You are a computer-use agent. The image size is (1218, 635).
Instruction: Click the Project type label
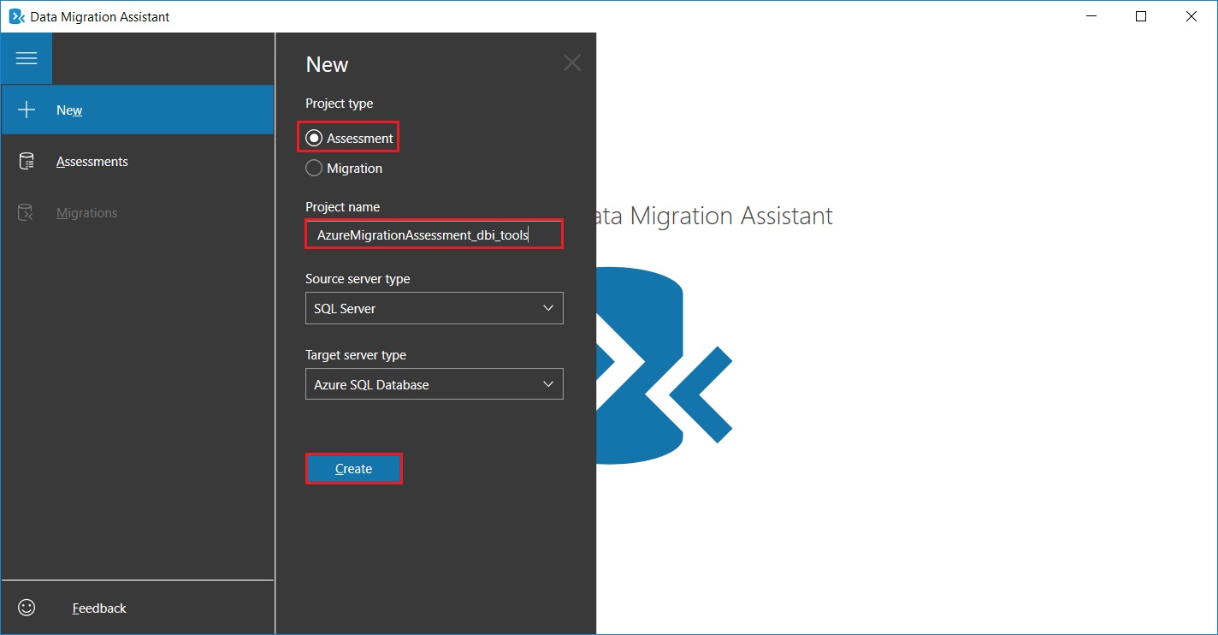click(x=340, y=104)
